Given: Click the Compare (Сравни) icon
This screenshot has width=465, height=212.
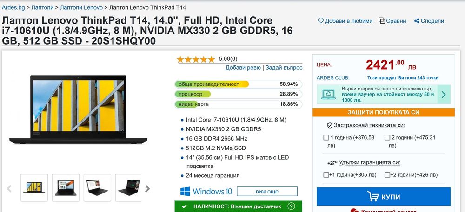Looking at the screenshot, I should [382, 21].
